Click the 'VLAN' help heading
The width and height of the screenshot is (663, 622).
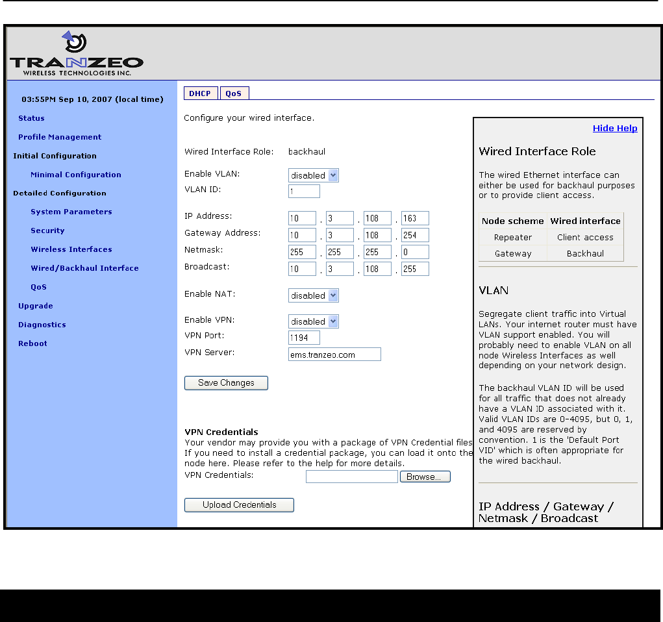tap(494, 290)
